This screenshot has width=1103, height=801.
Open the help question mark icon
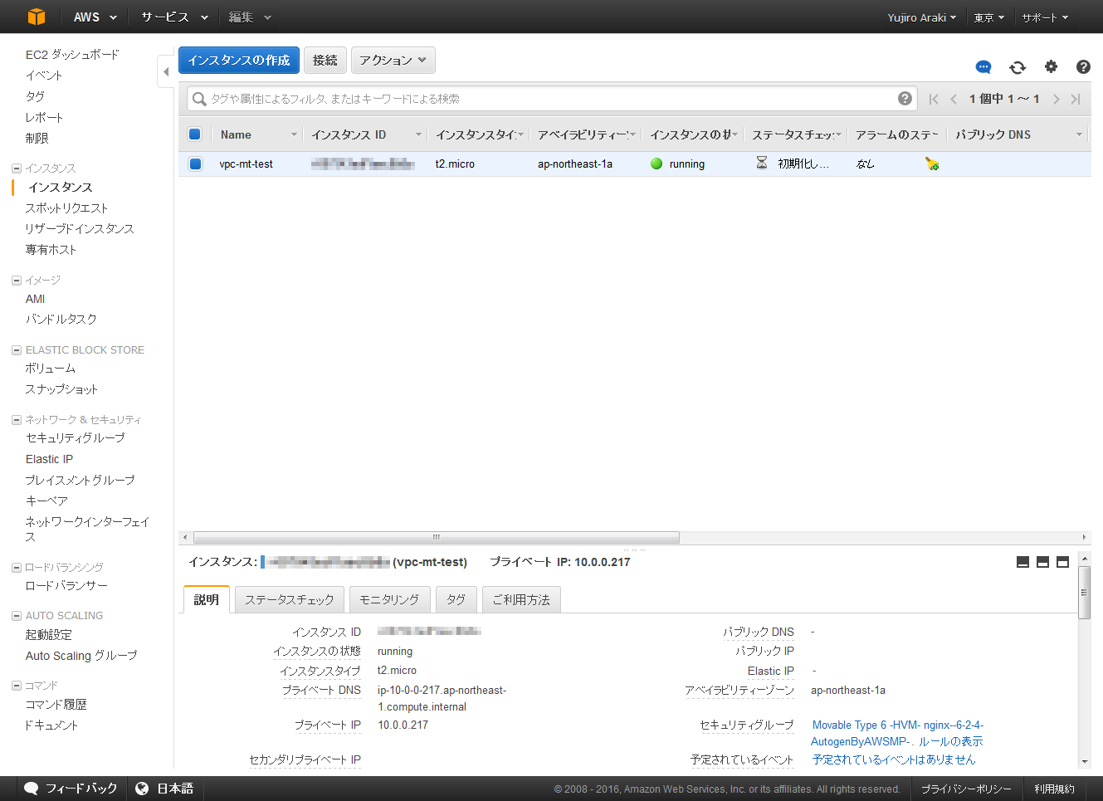pos(1083,66)
